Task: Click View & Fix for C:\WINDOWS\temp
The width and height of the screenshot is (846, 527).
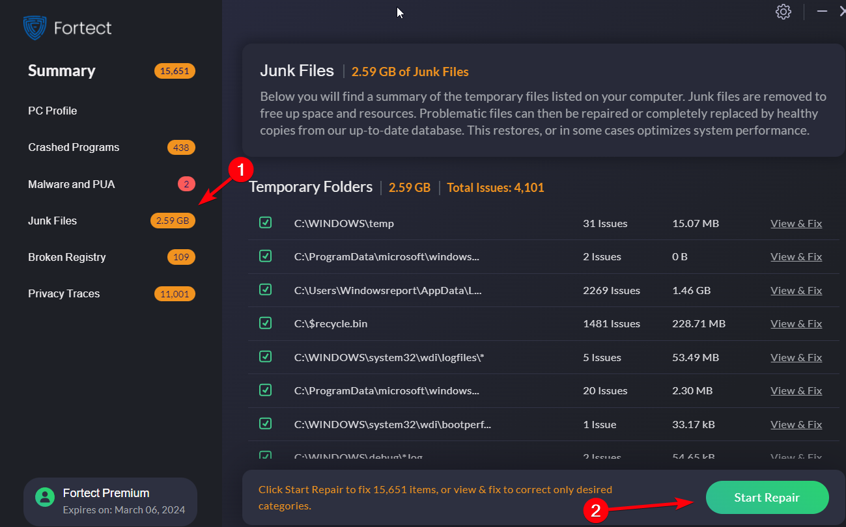Action: click(796, 223)
